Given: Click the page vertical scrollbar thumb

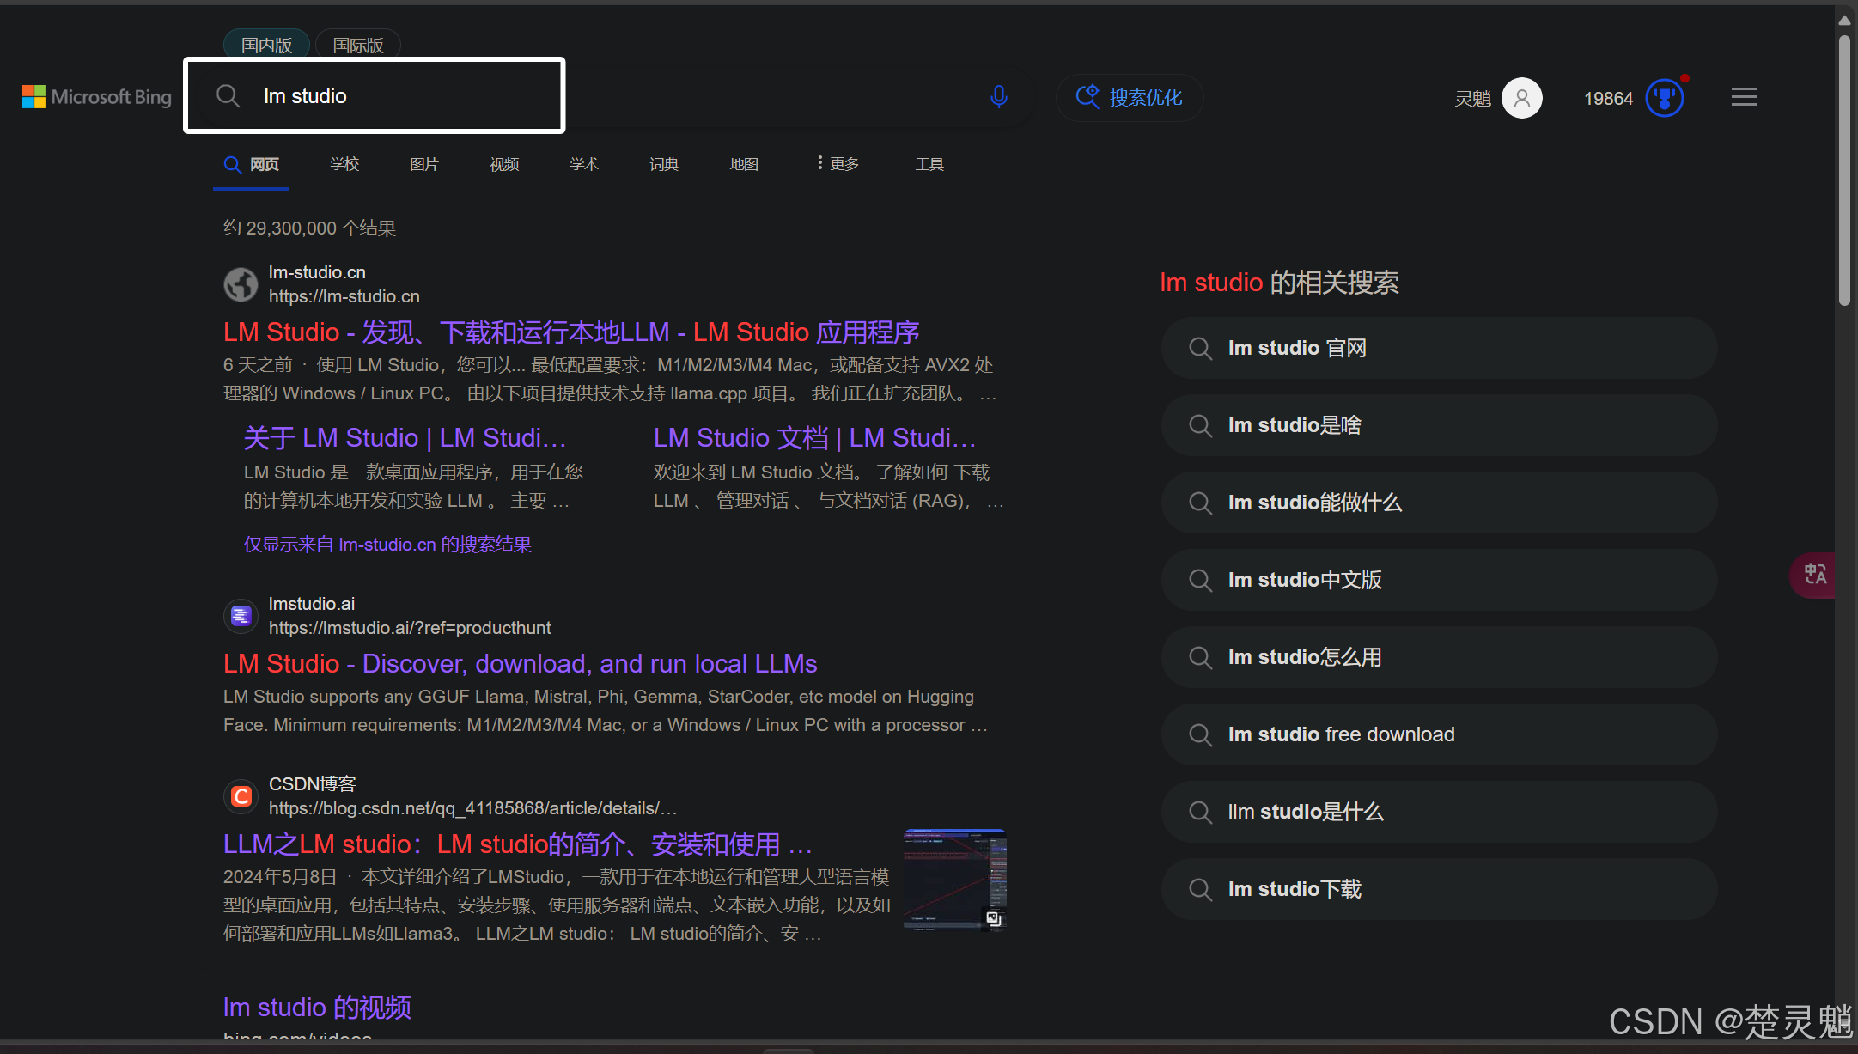Looking at the screenshot, I should (x=1843, y=172).
